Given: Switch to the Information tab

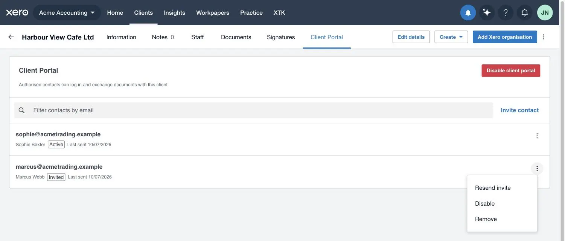Looking at the screenshot, I should [121, 37].
